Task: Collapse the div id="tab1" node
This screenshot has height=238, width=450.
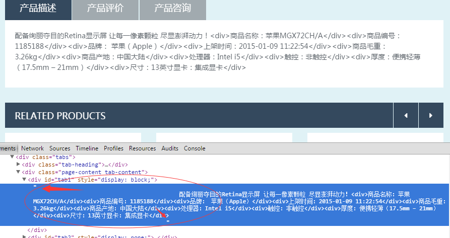Action: [24, 179]
